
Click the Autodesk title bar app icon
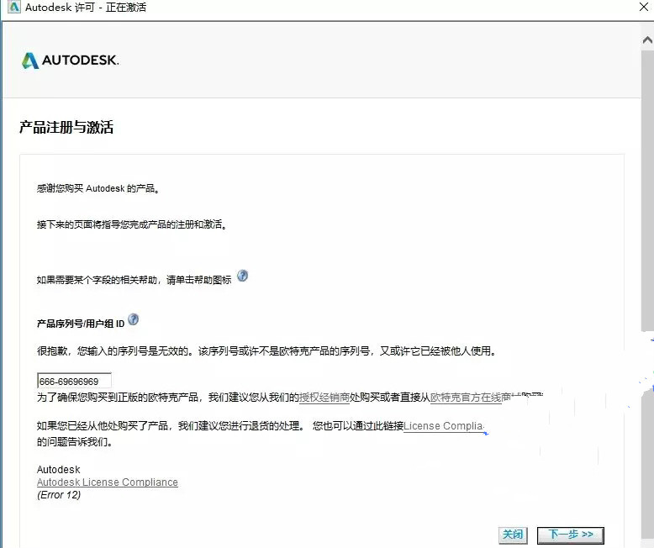[13, 7]
